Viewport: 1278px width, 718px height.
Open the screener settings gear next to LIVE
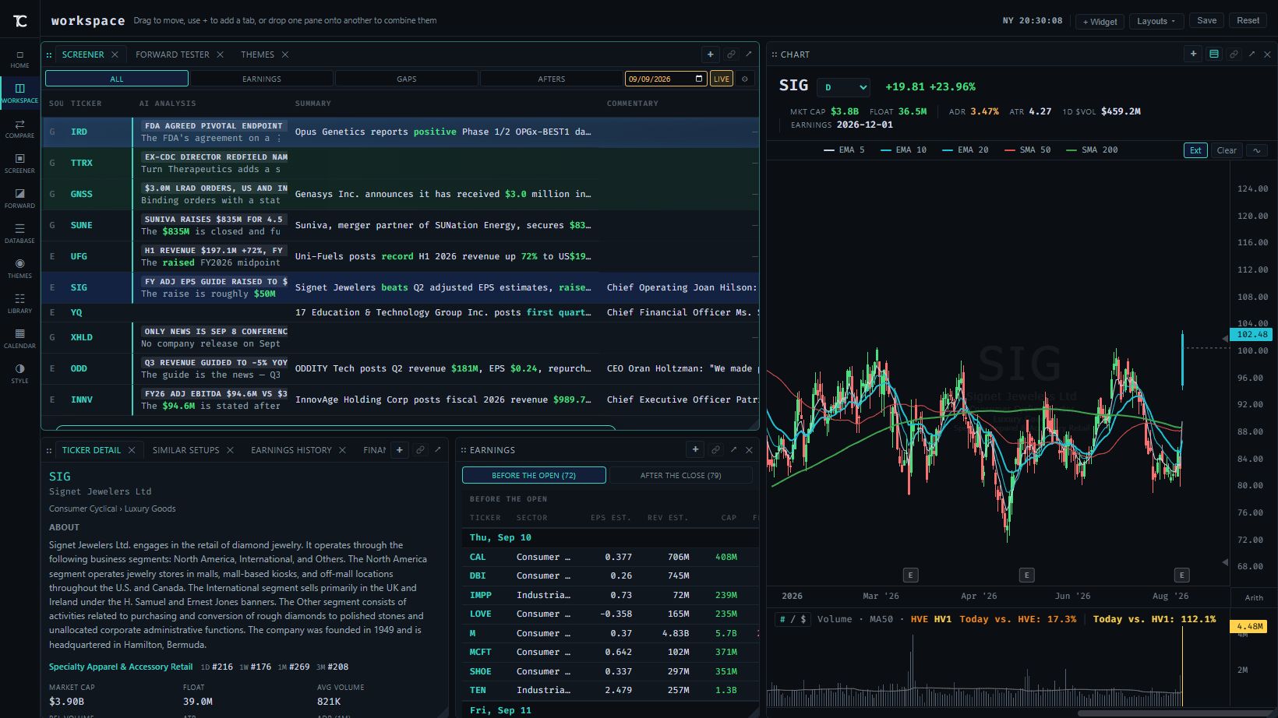tap(744, 79)
